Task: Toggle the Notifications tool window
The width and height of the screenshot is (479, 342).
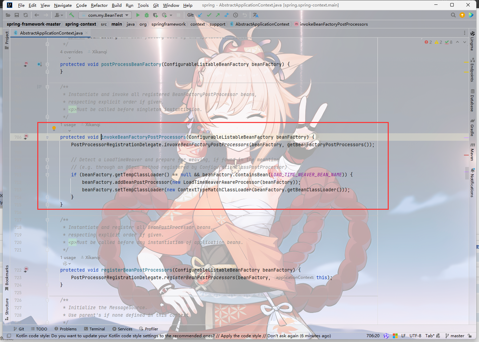Action: 472,182
